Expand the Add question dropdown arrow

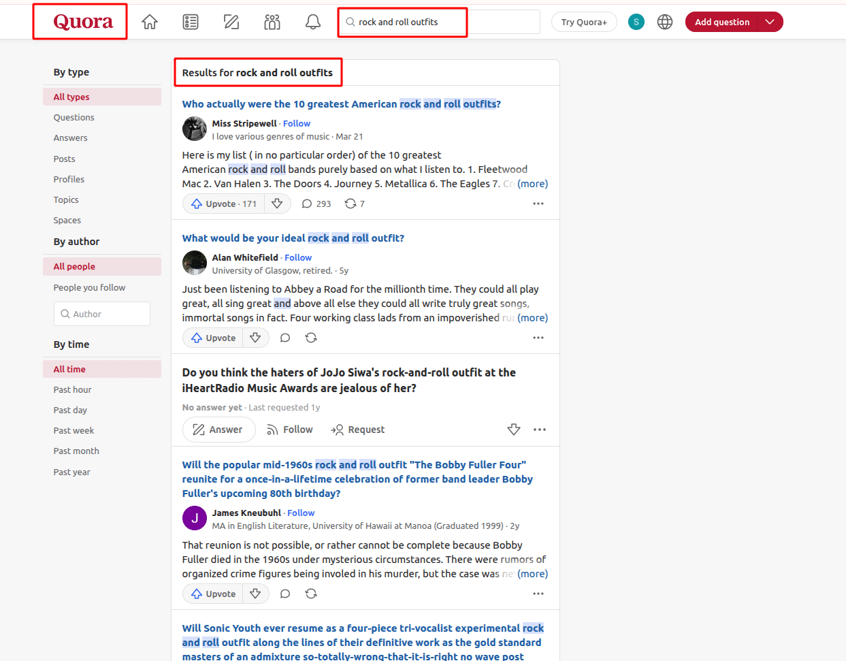[770, 22]
